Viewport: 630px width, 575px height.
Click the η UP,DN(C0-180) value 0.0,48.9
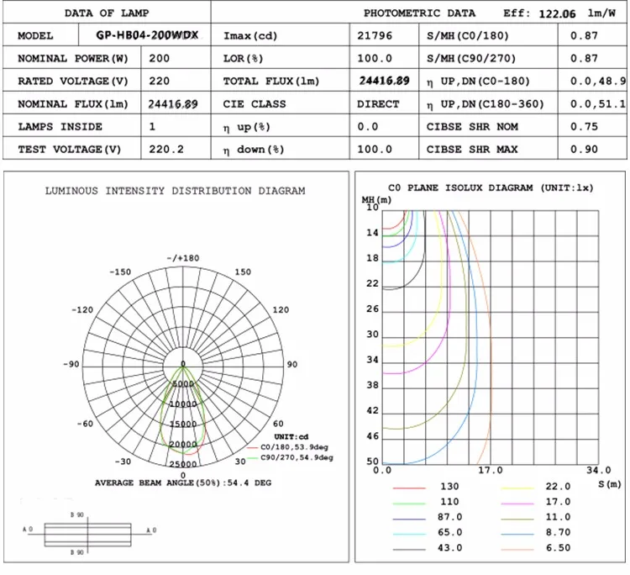click(598, 82)
